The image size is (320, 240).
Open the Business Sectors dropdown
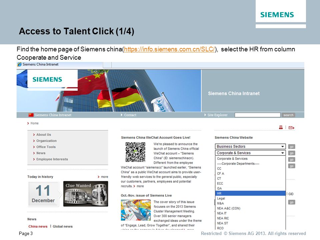[x=250, y=146]
